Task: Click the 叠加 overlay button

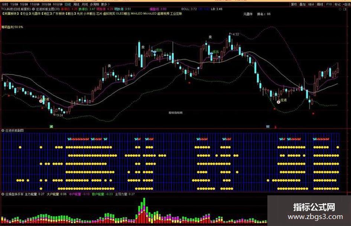Action: pos(302,4)
